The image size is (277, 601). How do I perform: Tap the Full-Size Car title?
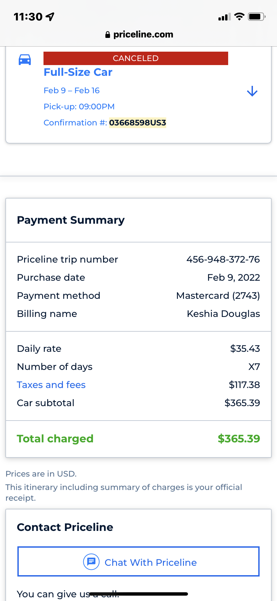tap(78, 72)
